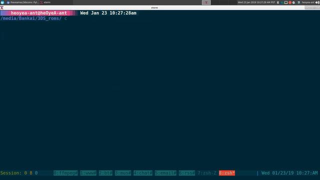Viewport: 320px width, 180px height.
Task: Open the heoyea-ant user menu in the panel
Action: (308, 2)
